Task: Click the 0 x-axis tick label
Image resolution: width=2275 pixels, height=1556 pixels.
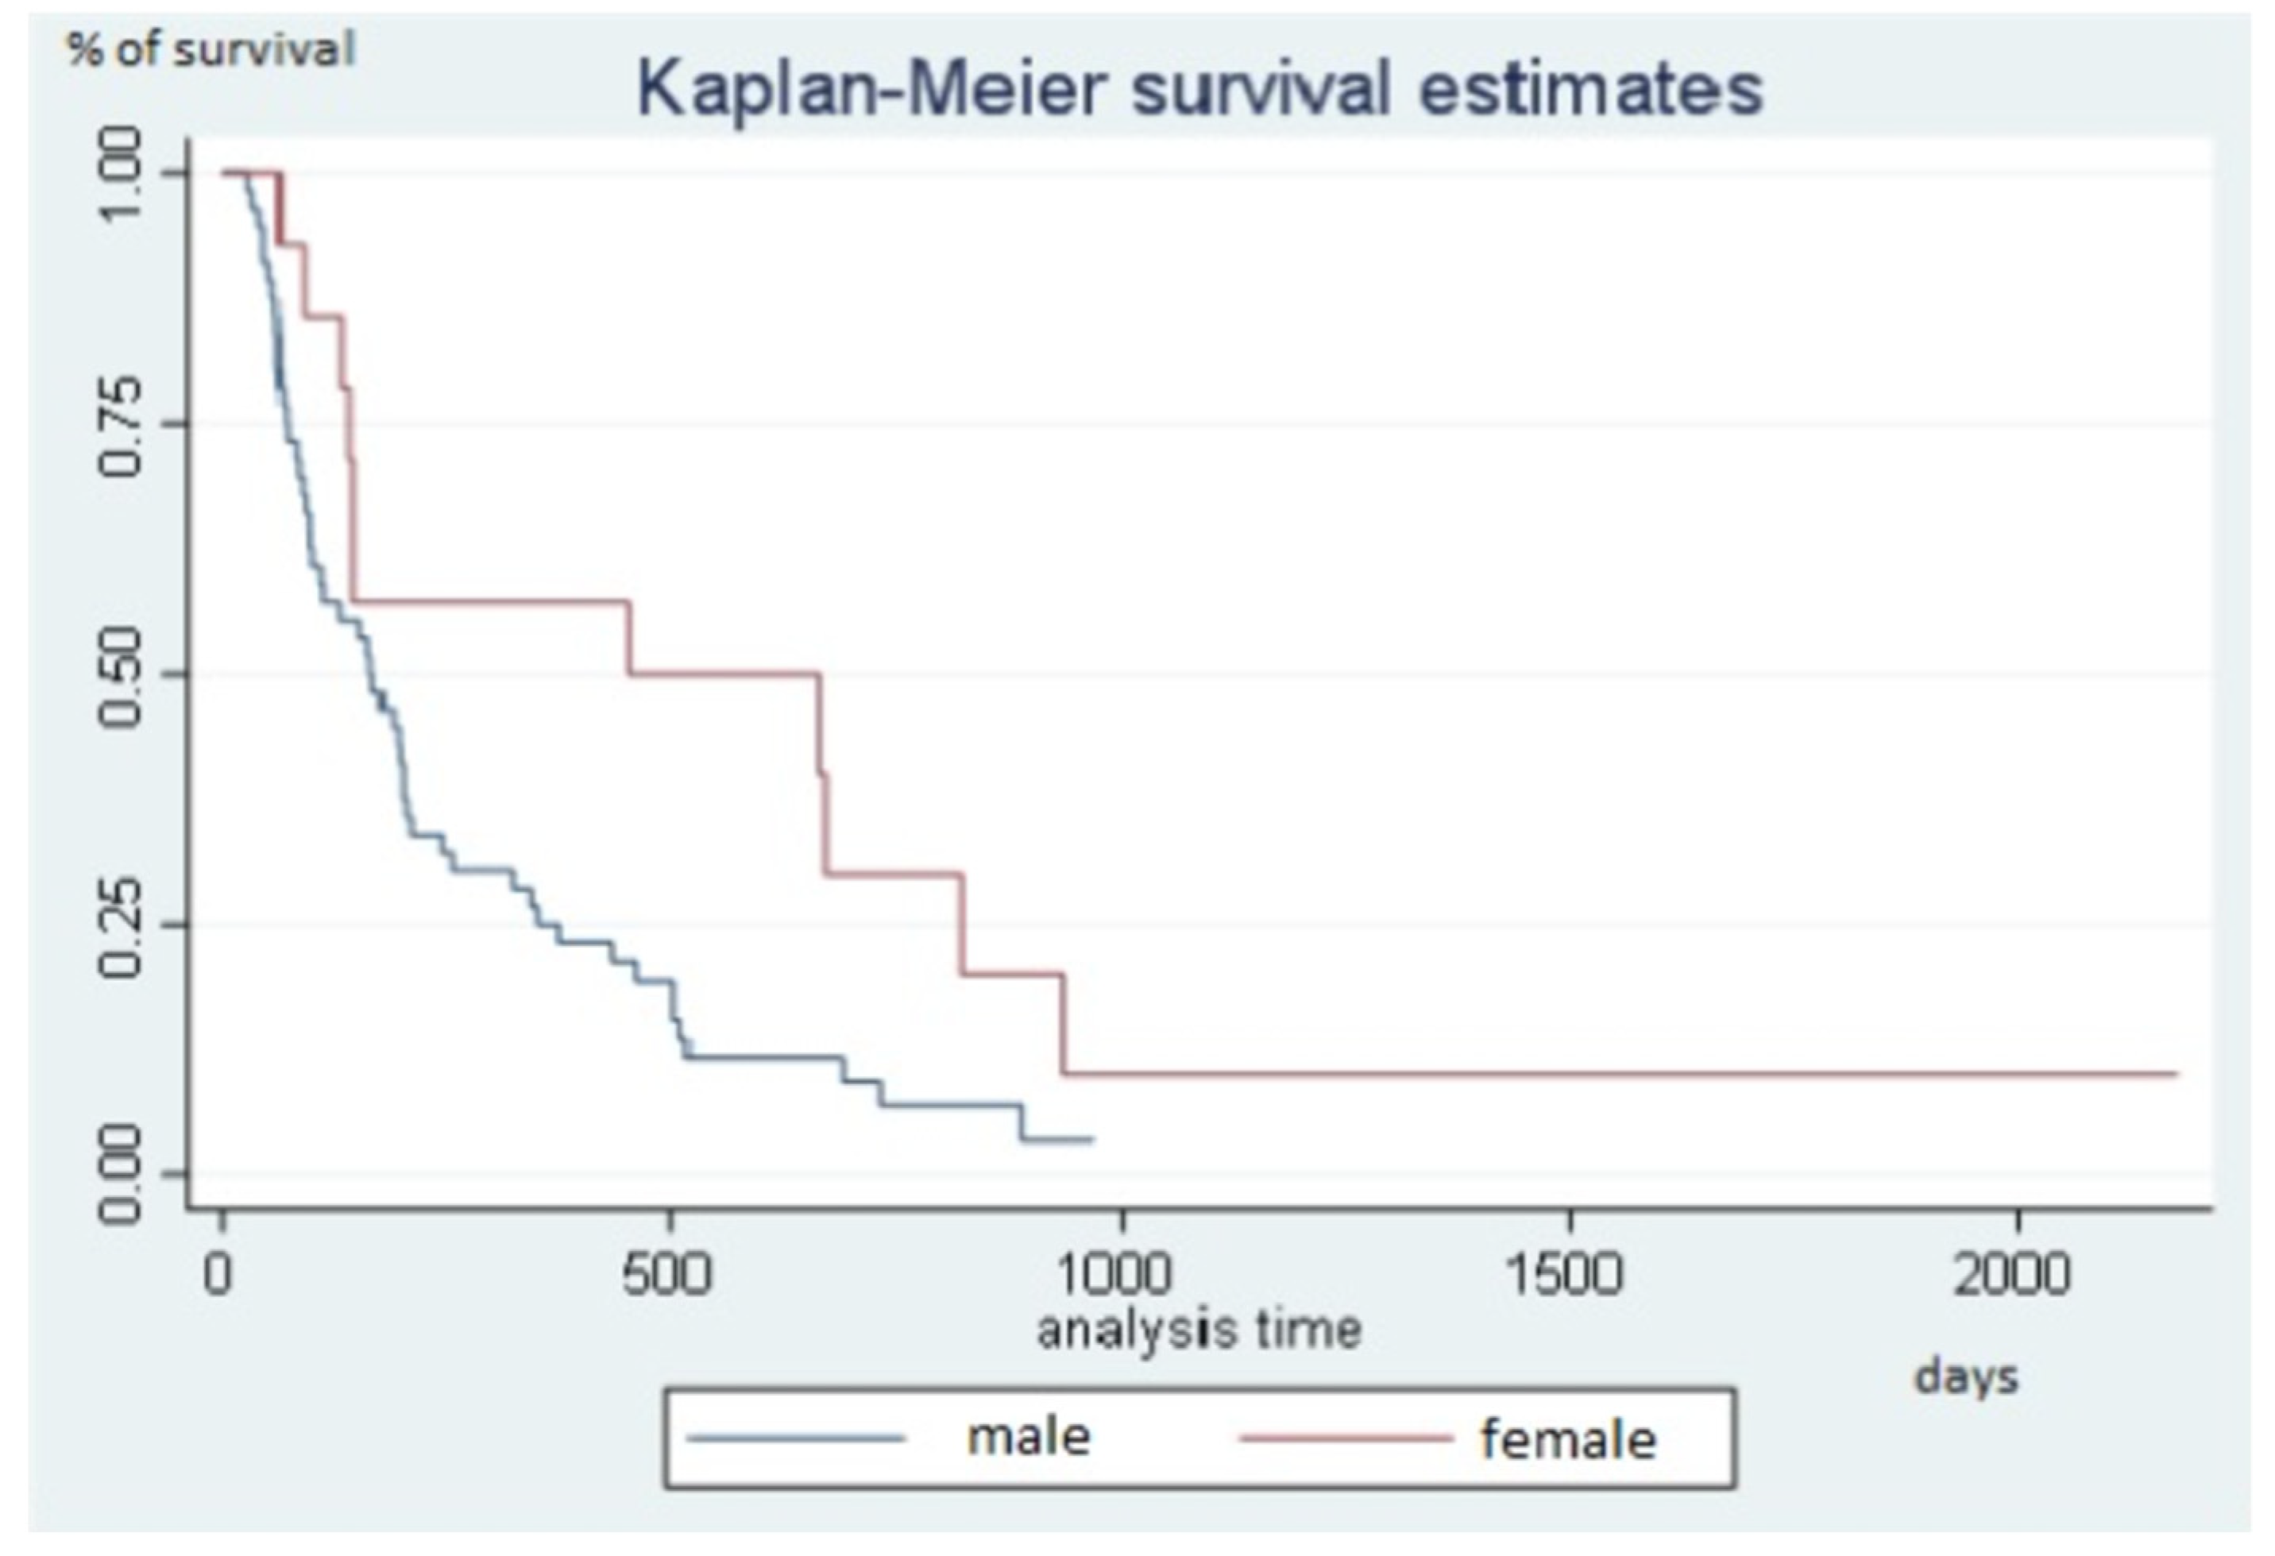Action: coord(220,1275)
